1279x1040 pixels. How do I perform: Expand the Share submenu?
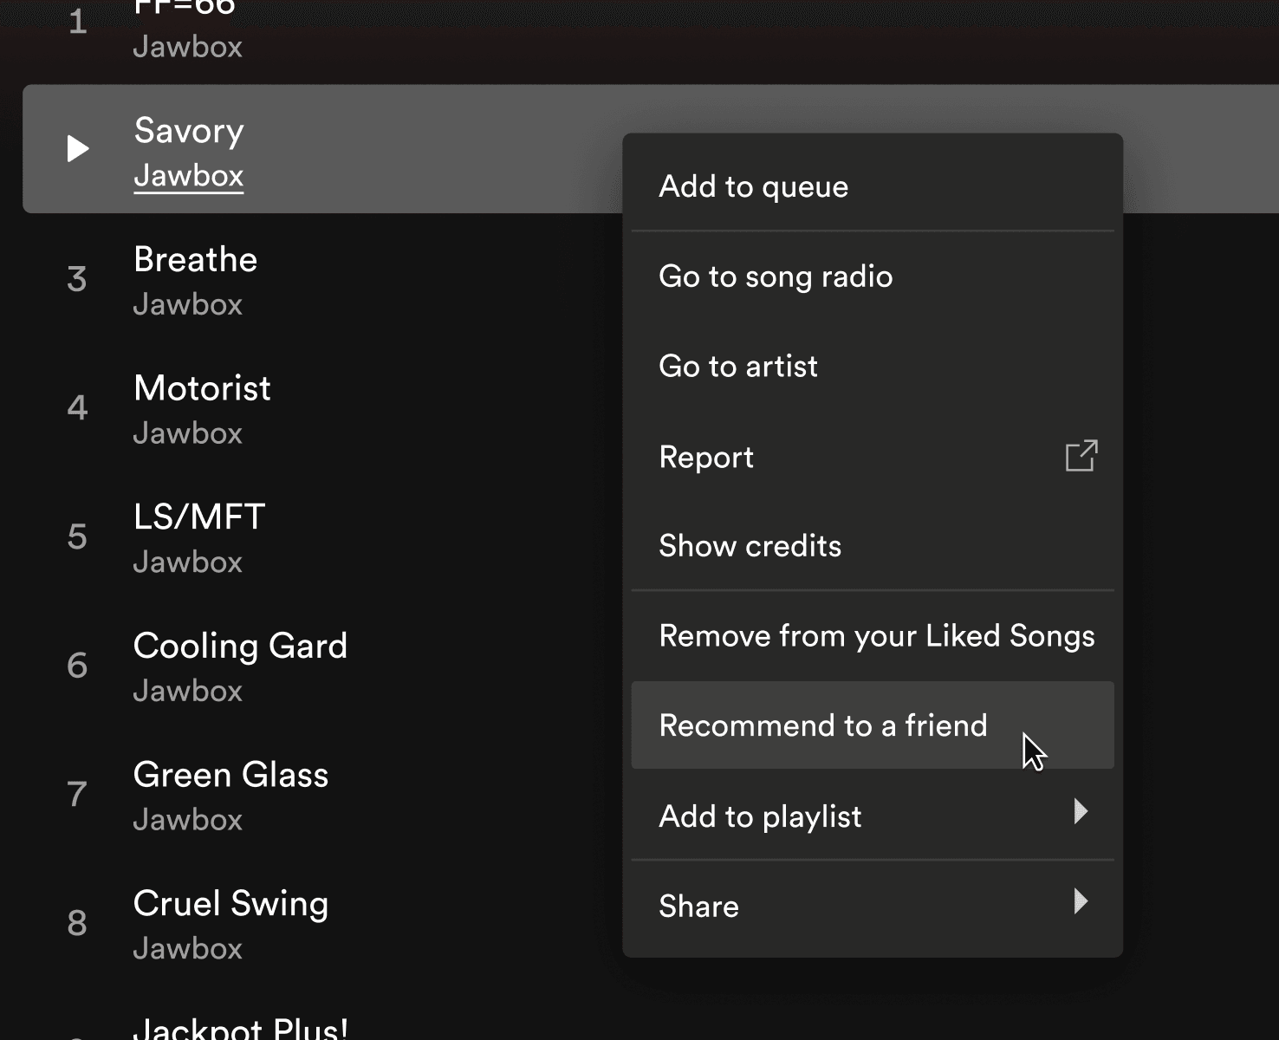click(698, 905)
